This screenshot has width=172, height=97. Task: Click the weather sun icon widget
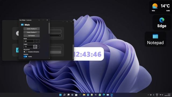click(x=155, y=6)
